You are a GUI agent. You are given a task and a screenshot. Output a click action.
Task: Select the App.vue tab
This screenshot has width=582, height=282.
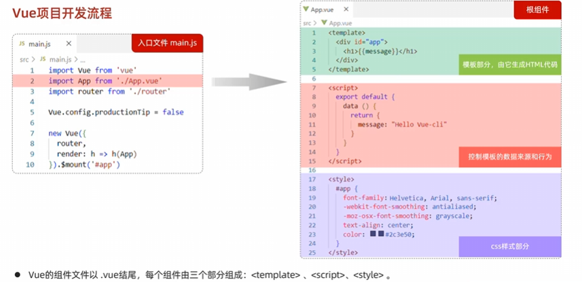tap(327, 10)
